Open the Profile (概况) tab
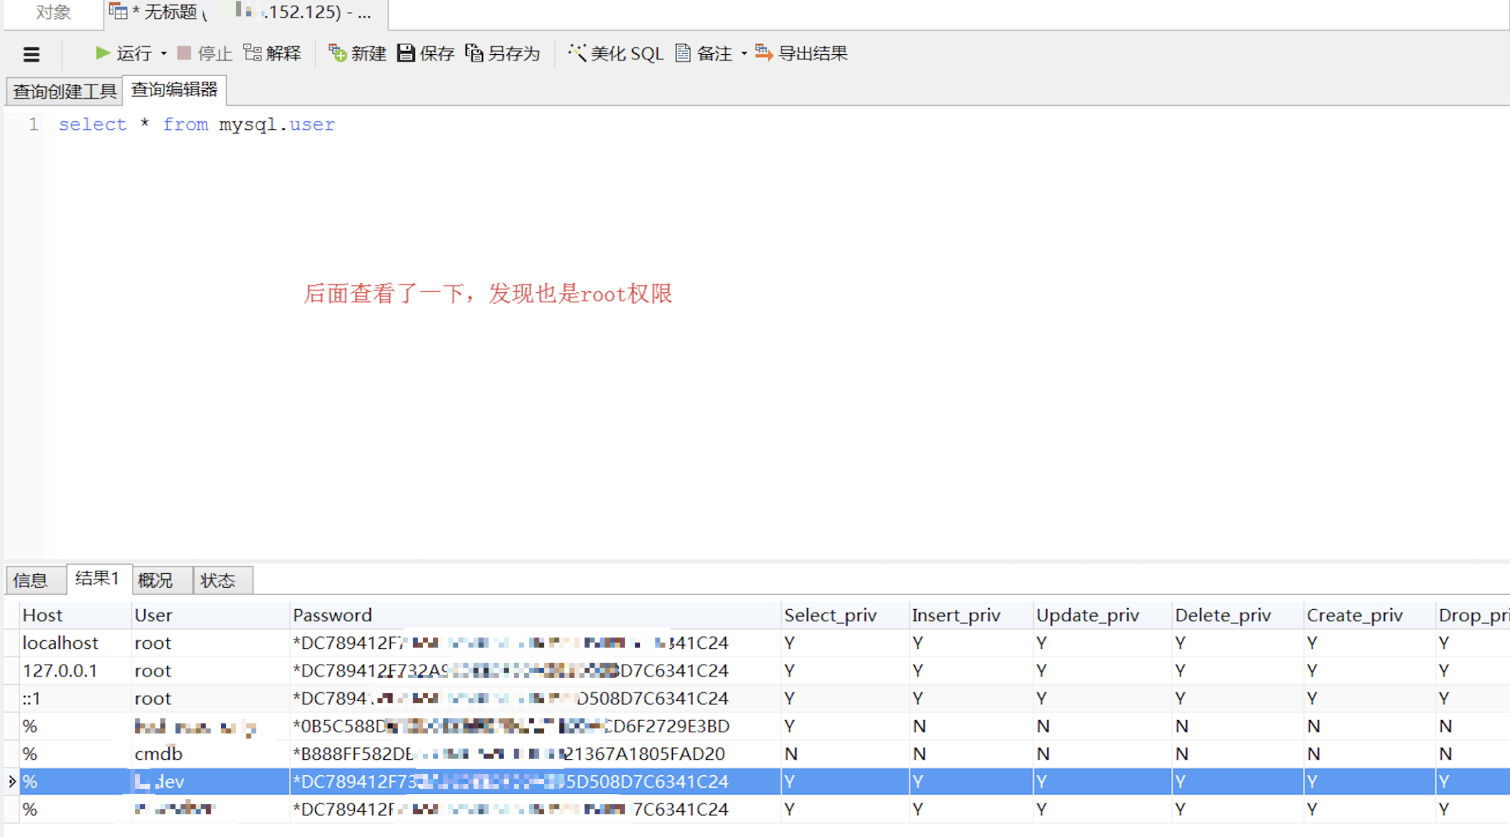The height and width of the screenshot is (837, 1510). click(162, 579)
